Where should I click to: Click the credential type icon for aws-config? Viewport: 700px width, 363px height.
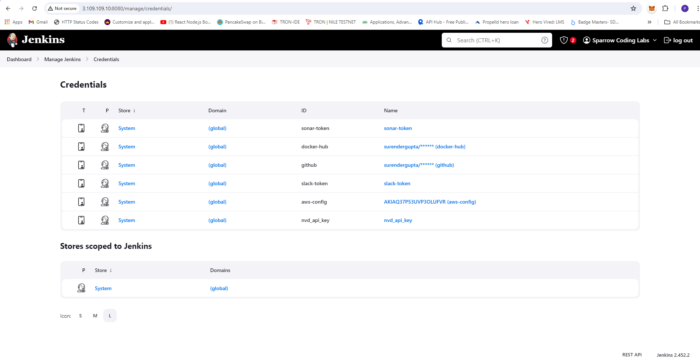click(81, 202)
